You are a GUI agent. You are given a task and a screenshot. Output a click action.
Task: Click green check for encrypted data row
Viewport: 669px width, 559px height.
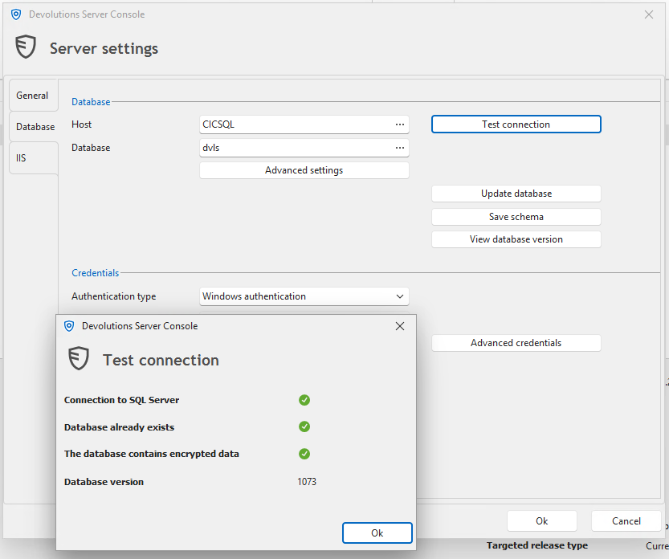coord(304,454)
